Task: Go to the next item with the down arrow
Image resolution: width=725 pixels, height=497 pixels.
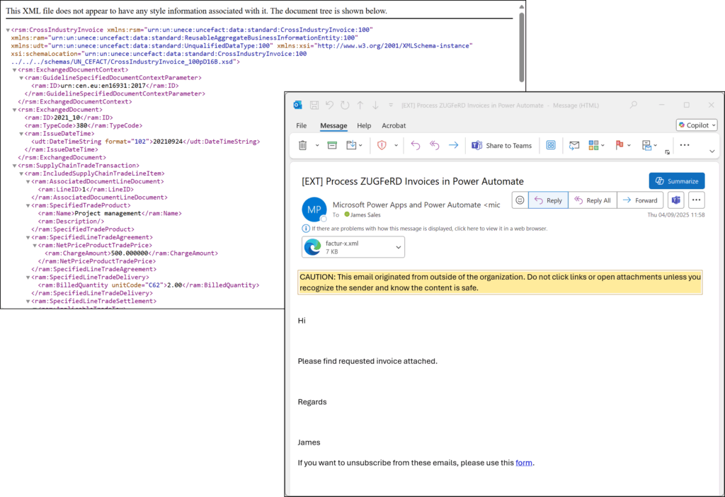Action: (x=375, y=105)
